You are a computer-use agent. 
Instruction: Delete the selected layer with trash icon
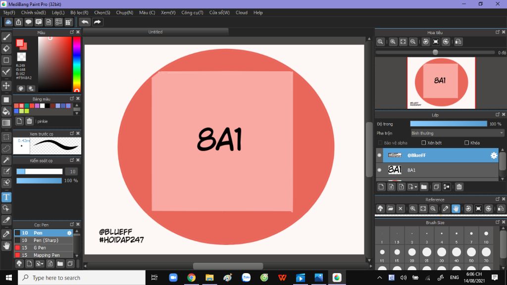pyautogui.click(x=459, y=187)
